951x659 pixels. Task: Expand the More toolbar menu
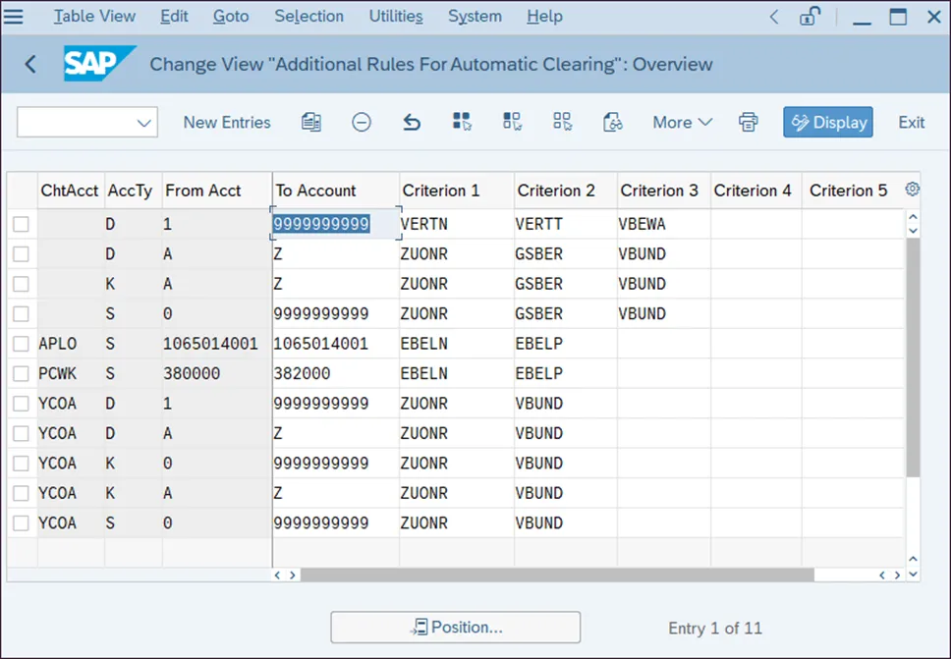tap(682, 122)
